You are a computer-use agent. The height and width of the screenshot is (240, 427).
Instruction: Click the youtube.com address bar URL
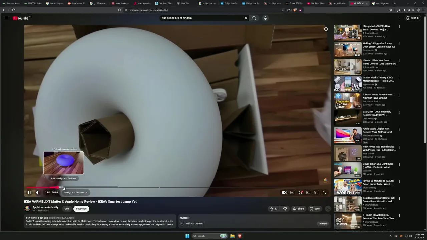[x=149, y=10]
